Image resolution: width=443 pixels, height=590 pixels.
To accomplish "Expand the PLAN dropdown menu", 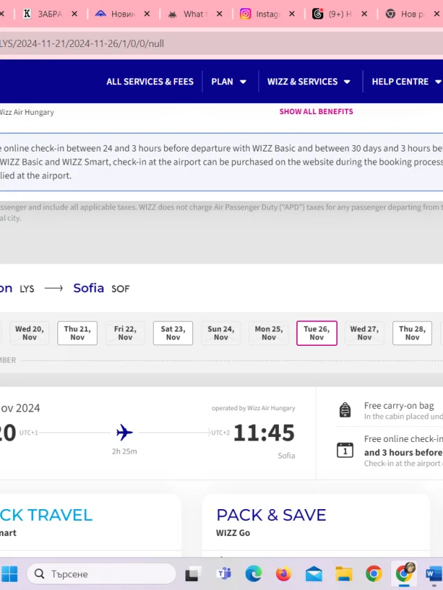I will coord(228,82).
